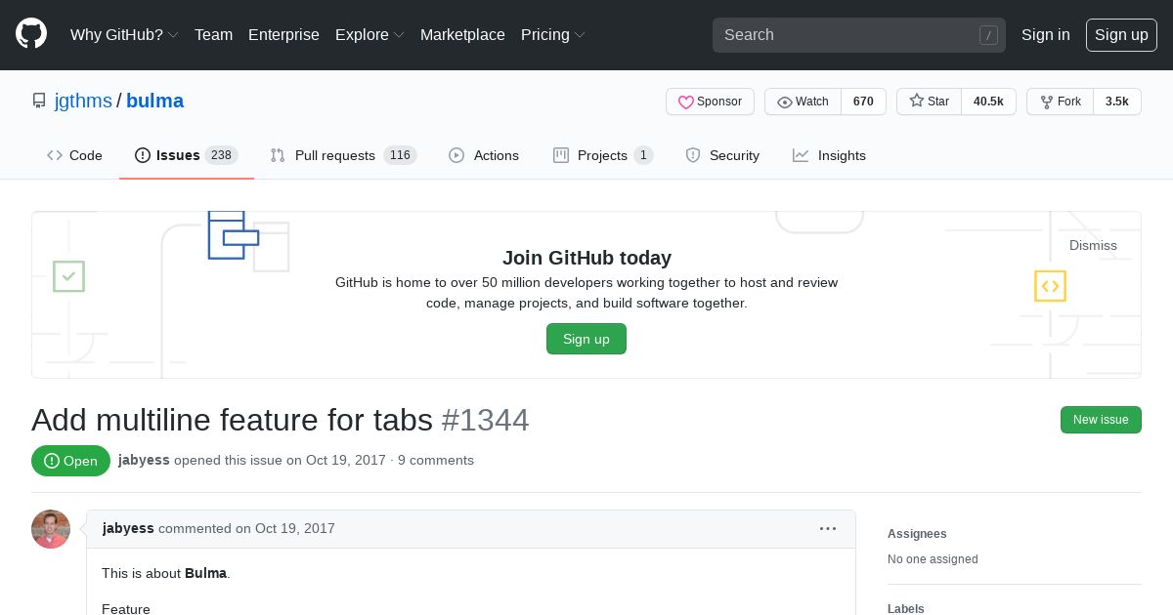Click the 'No one assigned' text
Viewport: 1173px width, 615px height.
click(x=933, y=559)
